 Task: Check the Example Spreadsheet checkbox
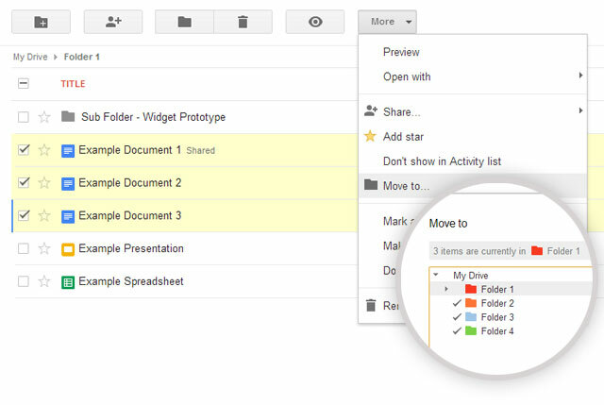pyautogui.click(x=24, y=281)
